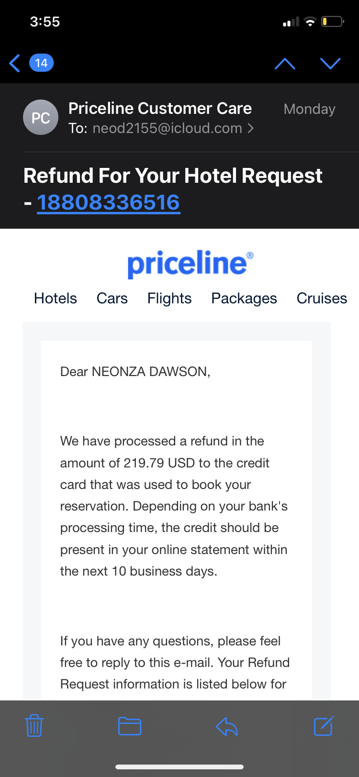Go to next message with down arrow
The image size is (359, 777).
[330, 64]
